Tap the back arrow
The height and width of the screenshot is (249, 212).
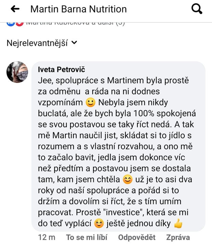(15, 9)
